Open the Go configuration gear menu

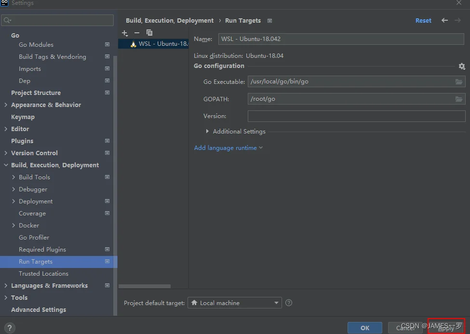[x=462, y=66]
